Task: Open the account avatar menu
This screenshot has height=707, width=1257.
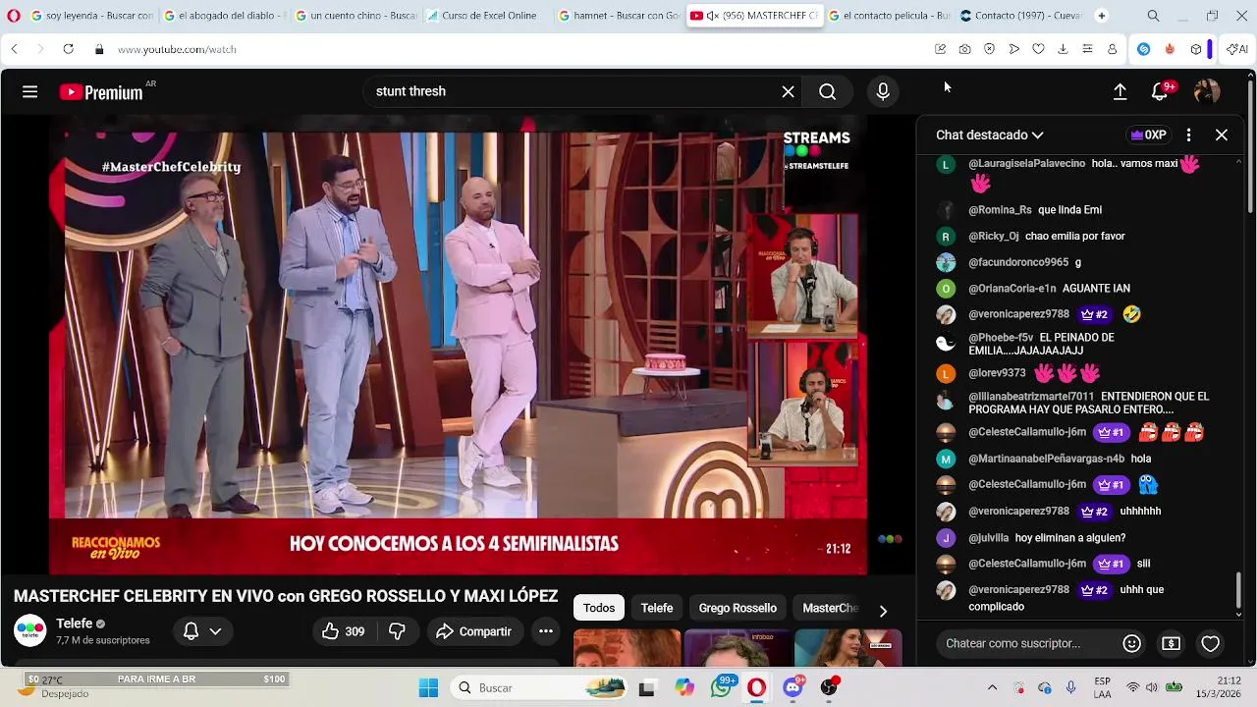Action: 1207,91
